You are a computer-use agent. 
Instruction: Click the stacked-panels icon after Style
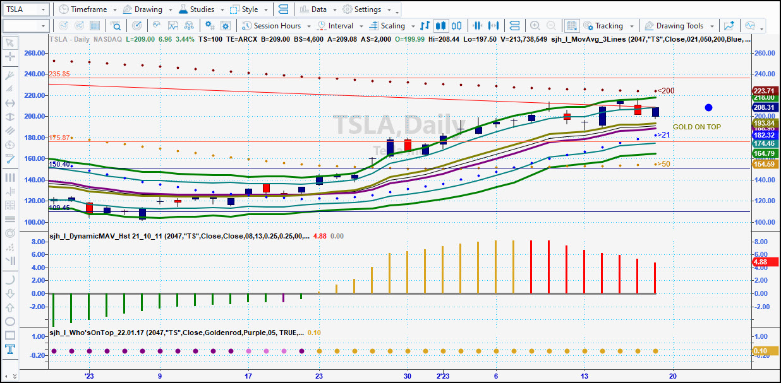[x=282, y=9]
